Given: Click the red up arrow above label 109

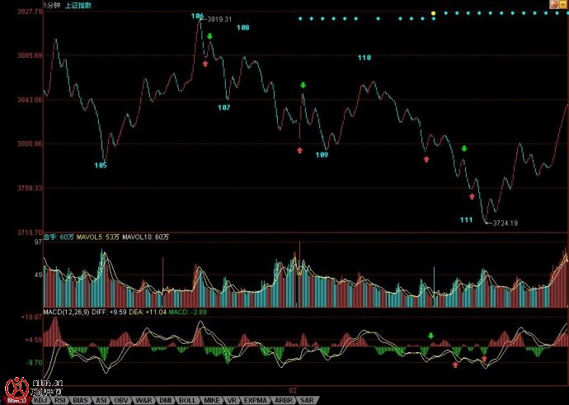Looking at the screenshot, I should tap(300, 150).
